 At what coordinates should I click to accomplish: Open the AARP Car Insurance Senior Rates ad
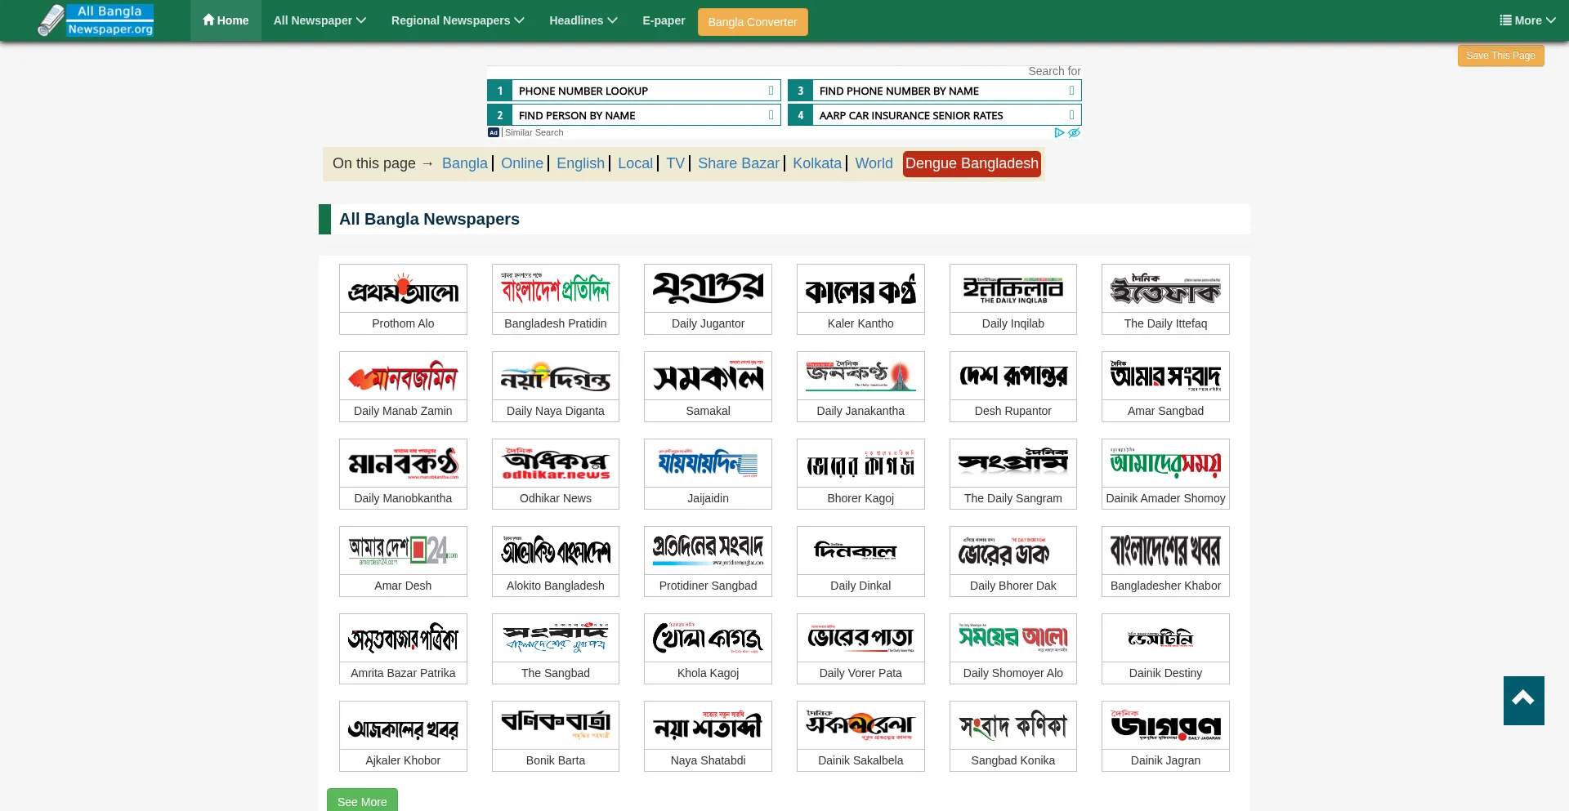coord(935,115)
